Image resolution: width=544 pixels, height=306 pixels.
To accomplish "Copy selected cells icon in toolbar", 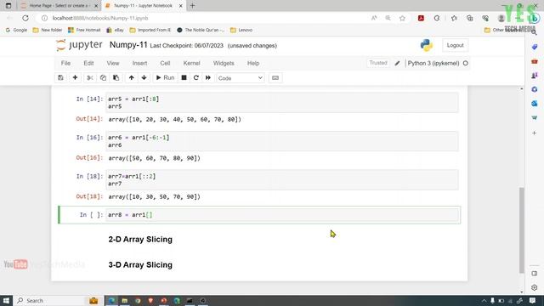I will pos(103,77).
